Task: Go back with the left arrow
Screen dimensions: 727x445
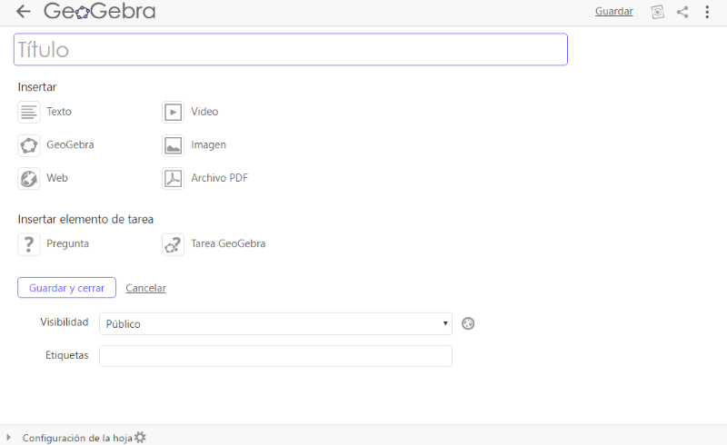Action: tap(24, 11)
